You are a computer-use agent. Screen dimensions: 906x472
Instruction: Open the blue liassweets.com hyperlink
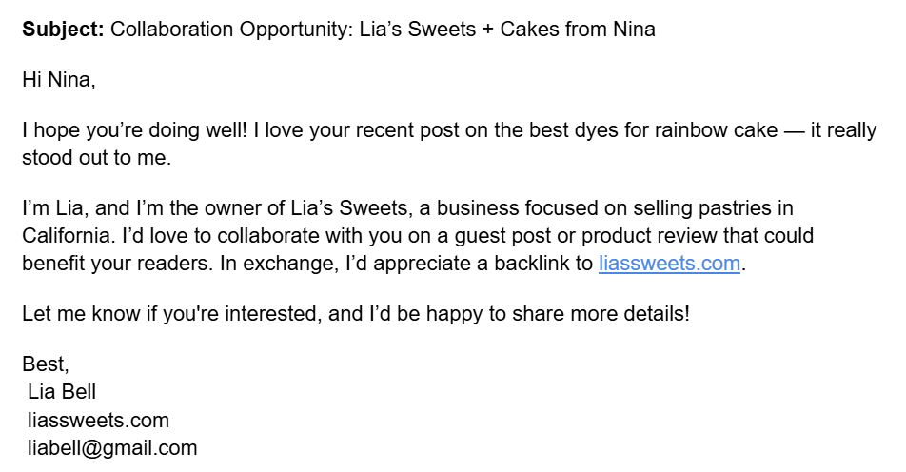669,264
